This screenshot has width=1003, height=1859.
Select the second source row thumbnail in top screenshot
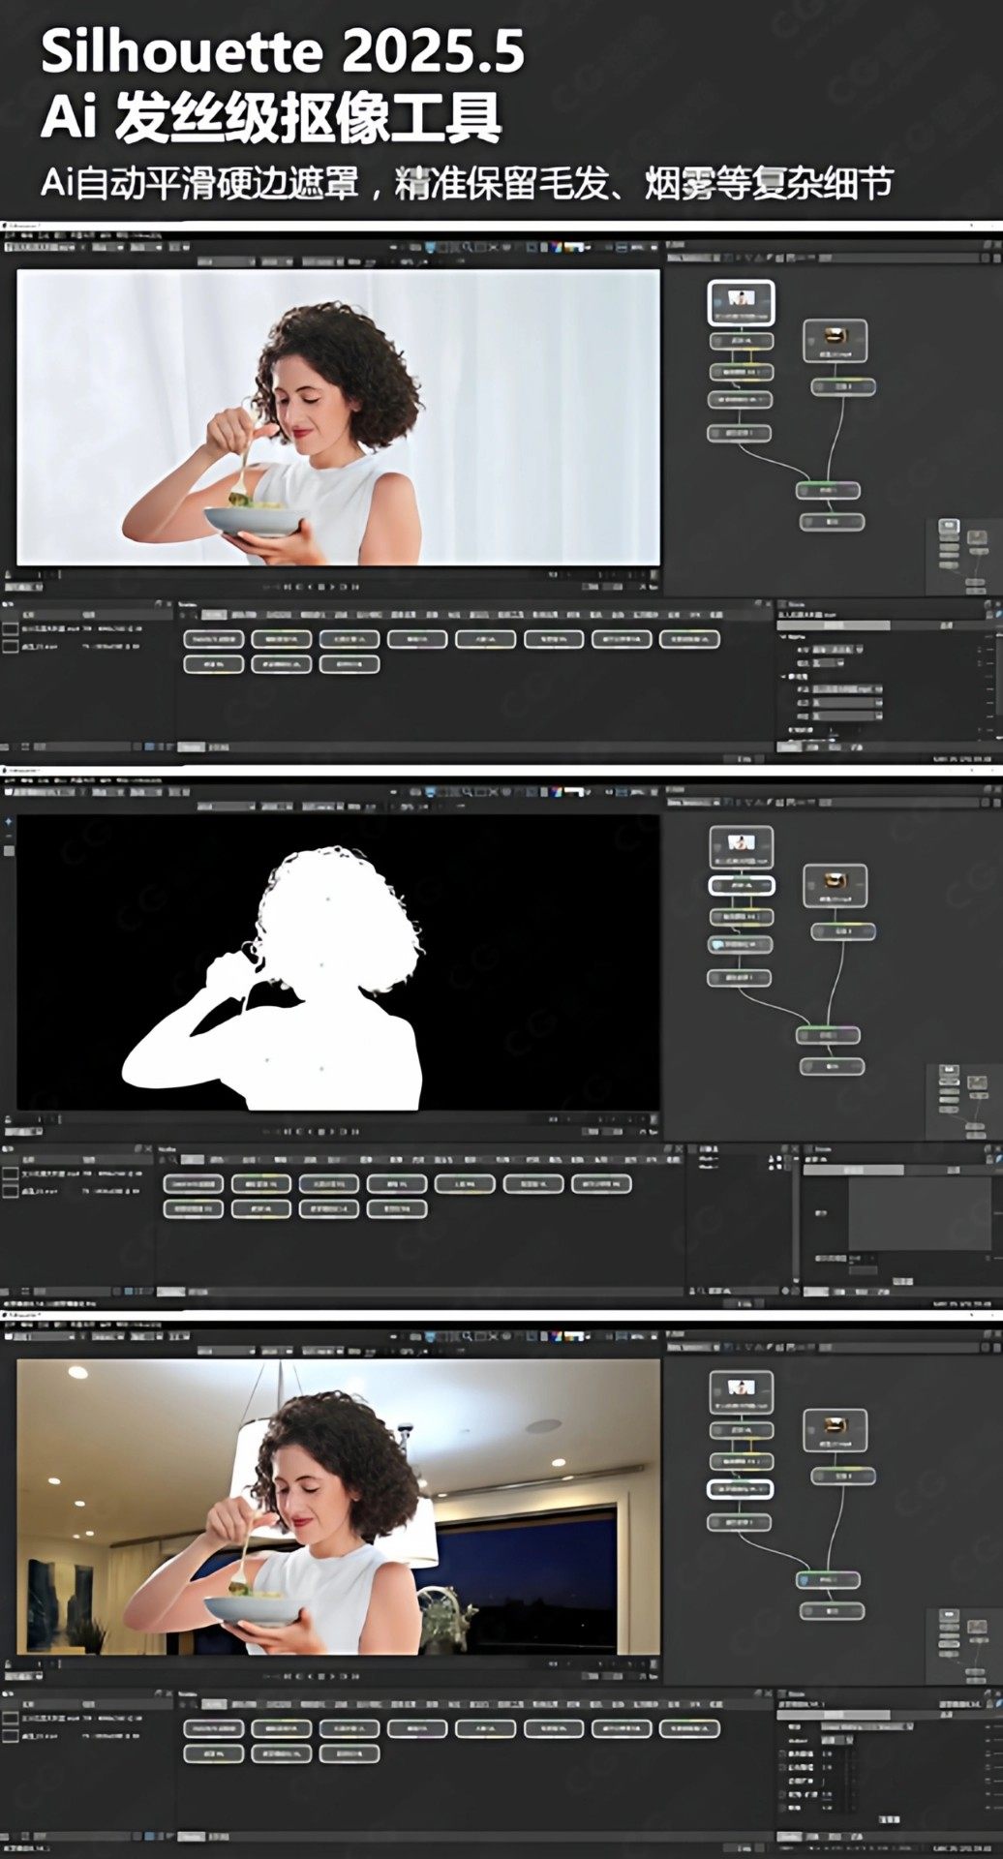click(11, 645)
